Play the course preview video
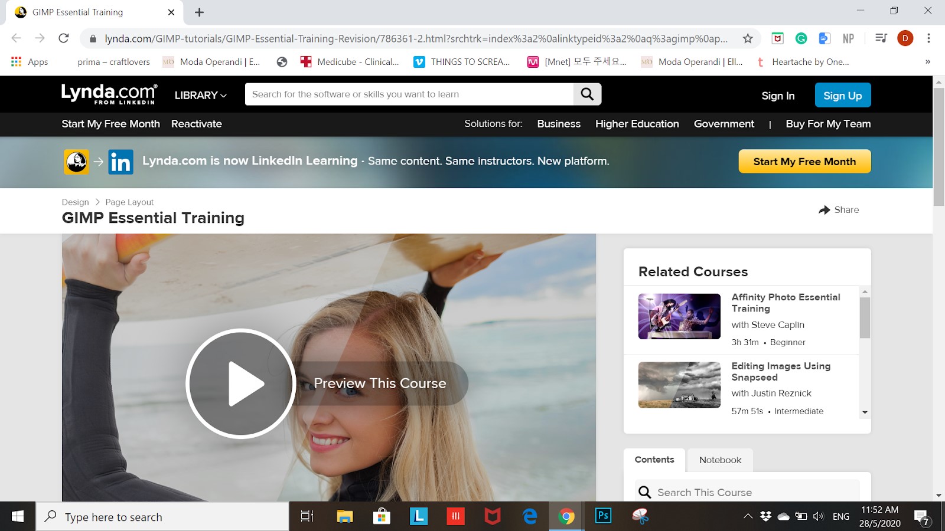Image resolution: width=945 pixels, height=531 pixels. (241, 383)
